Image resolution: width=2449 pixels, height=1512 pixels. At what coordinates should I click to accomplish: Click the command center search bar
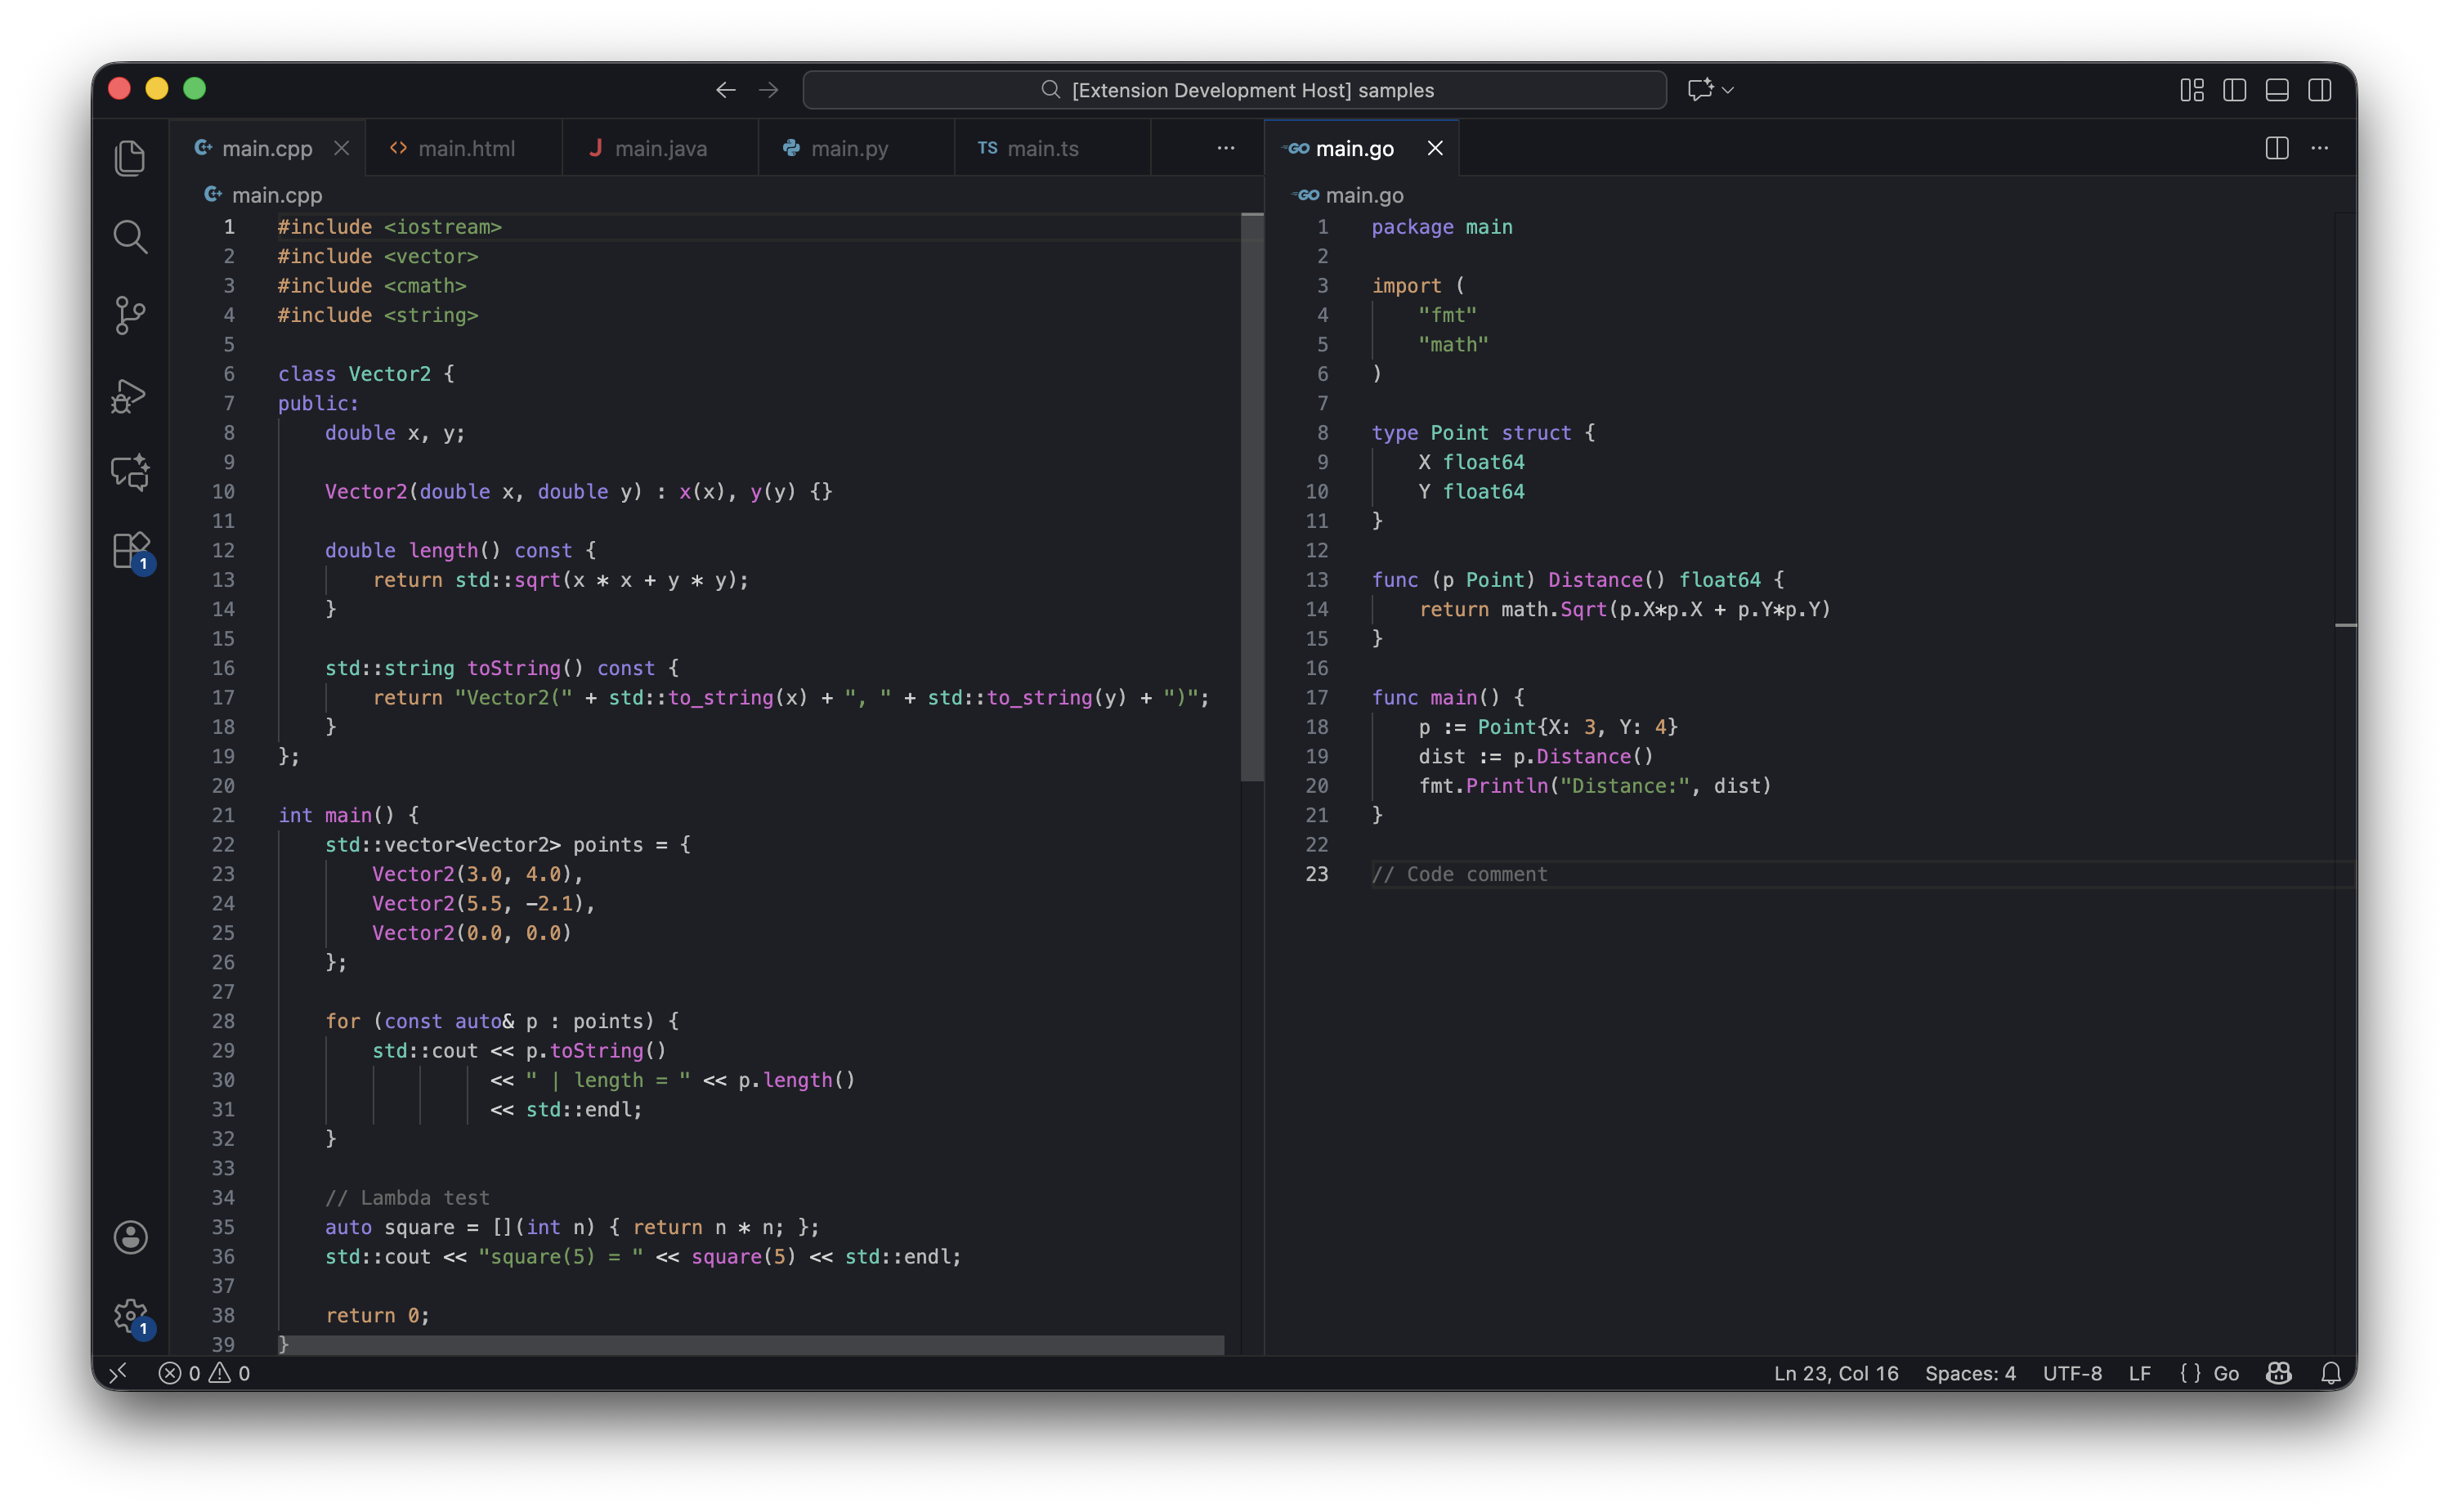coord(1234,89)
